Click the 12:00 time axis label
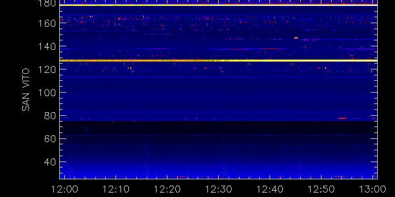The image size is (395, 197). (x=64, y=189)
